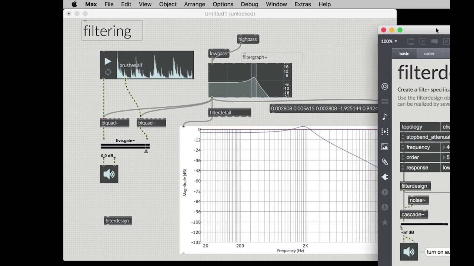This screenshot has width=474, height=266.
Task: Click the filtering comment title
Action: 112,30
